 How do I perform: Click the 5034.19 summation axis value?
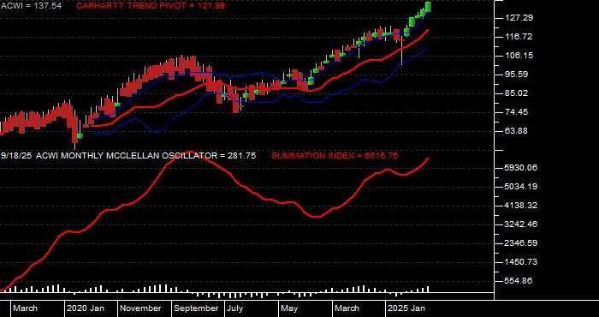click(521, 187)
